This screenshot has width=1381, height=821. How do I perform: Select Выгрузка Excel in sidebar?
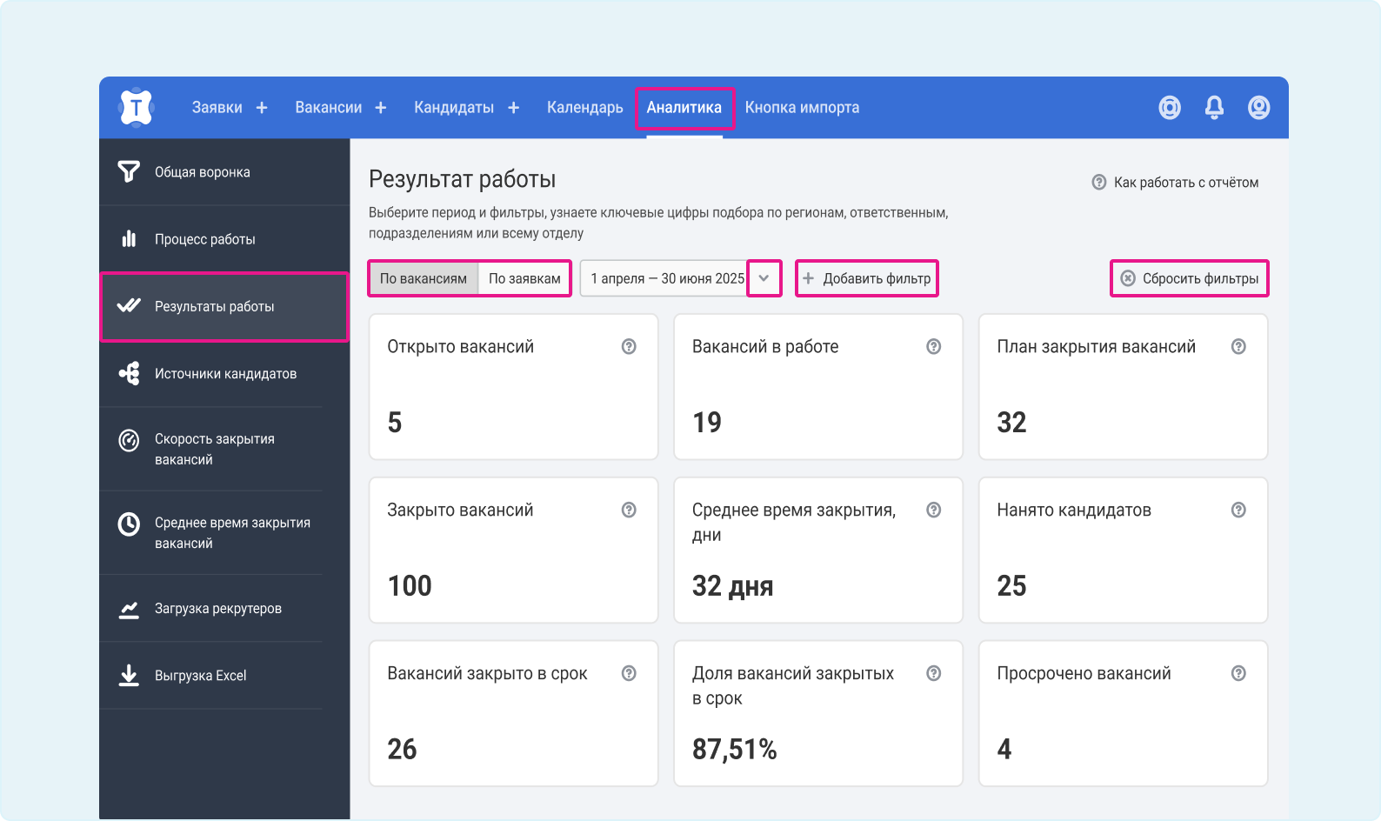click(200, 676)
